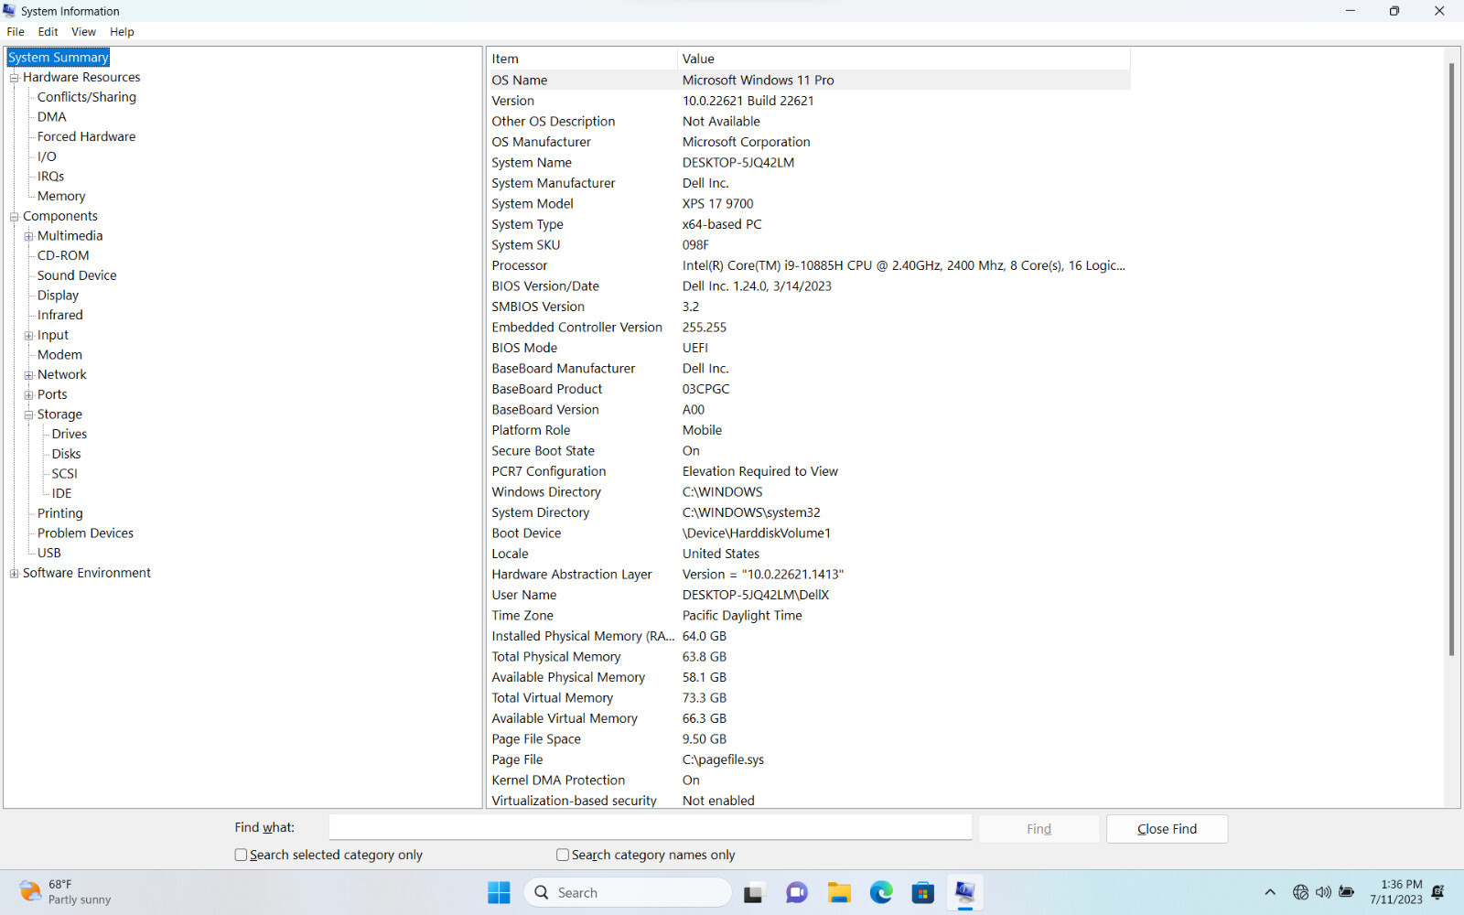The image size is (1464, 915).
Task: Select the CD-ROM tree item
Action: [63, 256]
